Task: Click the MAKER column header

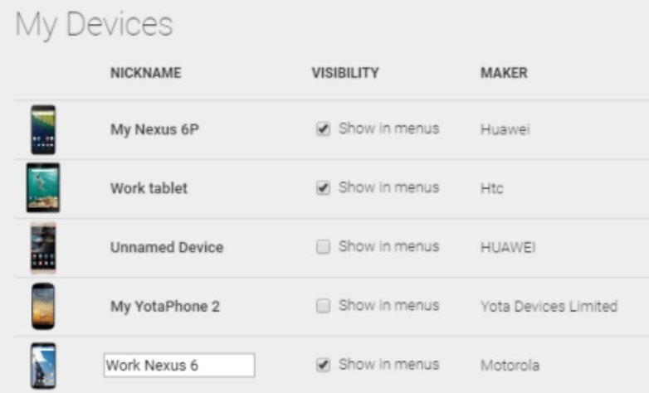Action: (x=504, y=73)
